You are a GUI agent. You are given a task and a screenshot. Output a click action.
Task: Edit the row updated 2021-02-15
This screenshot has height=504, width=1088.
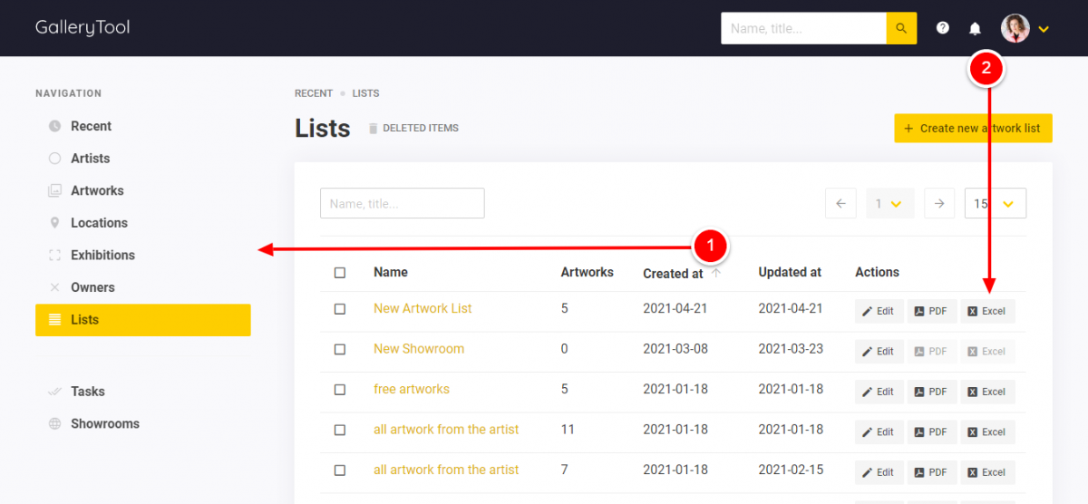(x=879, y=472)
